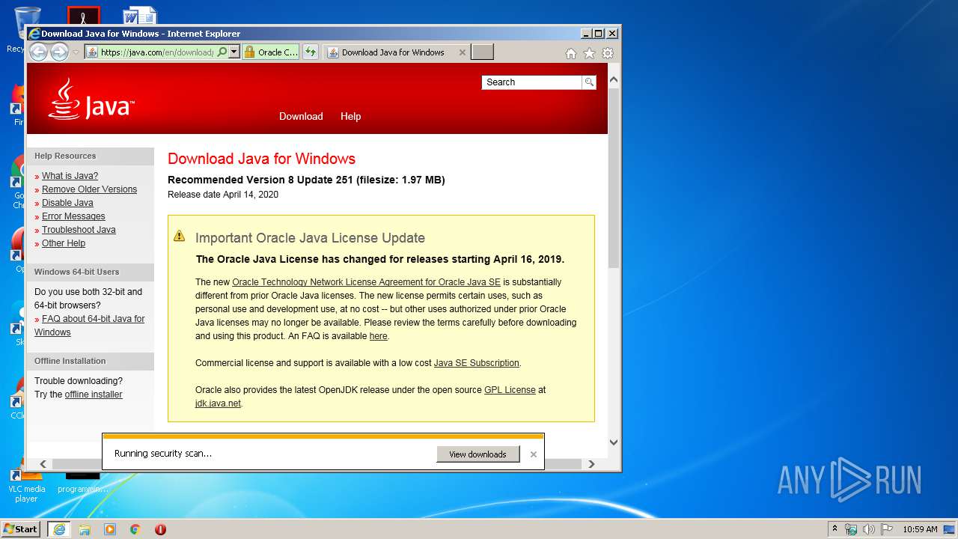
Task: Expand the address bar autocomplete dropdown
Action: tap(234, 52)
